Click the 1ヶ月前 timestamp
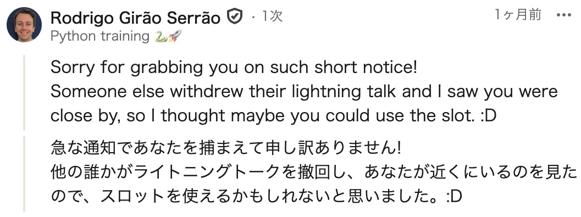The width and height of the screenshot is (581, 217). [x=518, y=15]
